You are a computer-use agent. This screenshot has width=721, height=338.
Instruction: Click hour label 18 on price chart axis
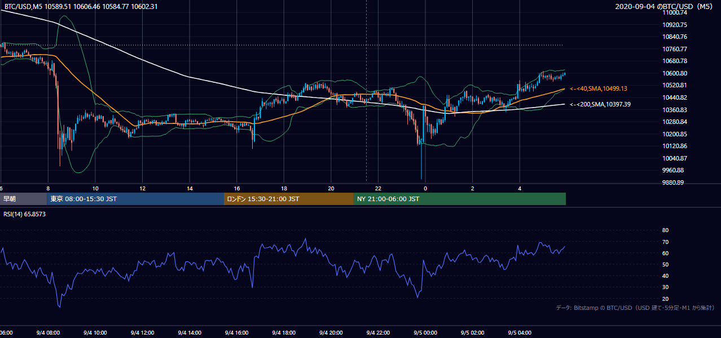pos(284,189)
